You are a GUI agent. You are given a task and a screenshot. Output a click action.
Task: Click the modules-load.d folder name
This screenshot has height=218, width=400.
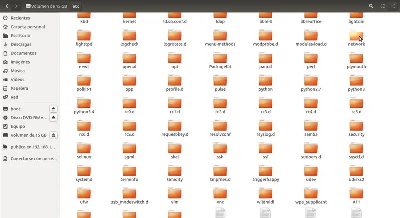point(311,44)
